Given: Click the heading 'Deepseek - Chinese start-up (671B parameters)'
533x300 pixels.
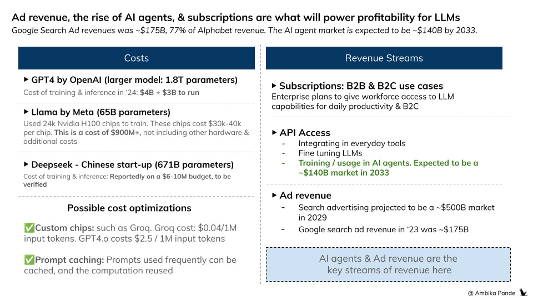Looking at the screenshot, I should (x=132, y=165).
